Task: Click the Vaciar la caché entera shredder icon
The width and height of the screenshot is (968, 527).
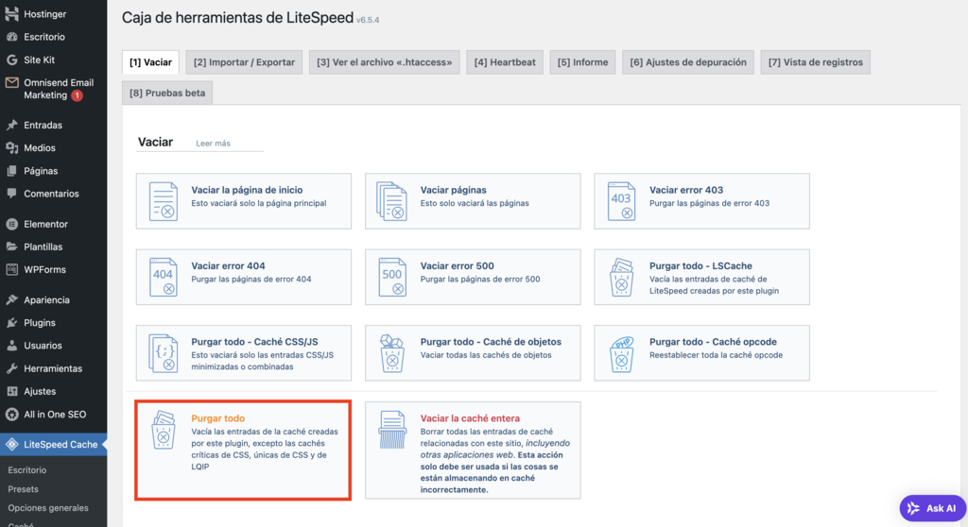Action: pyautogui.click(x=392, y=430)
